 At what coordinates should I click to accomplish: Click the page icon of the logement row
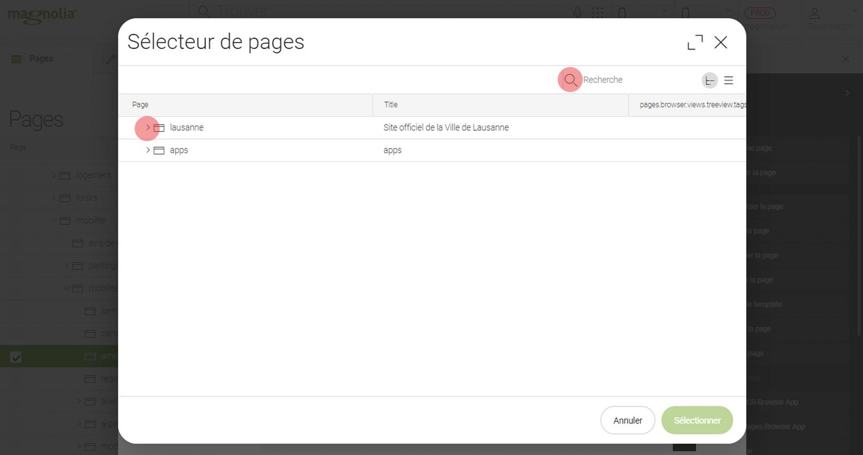click(65, 175)
